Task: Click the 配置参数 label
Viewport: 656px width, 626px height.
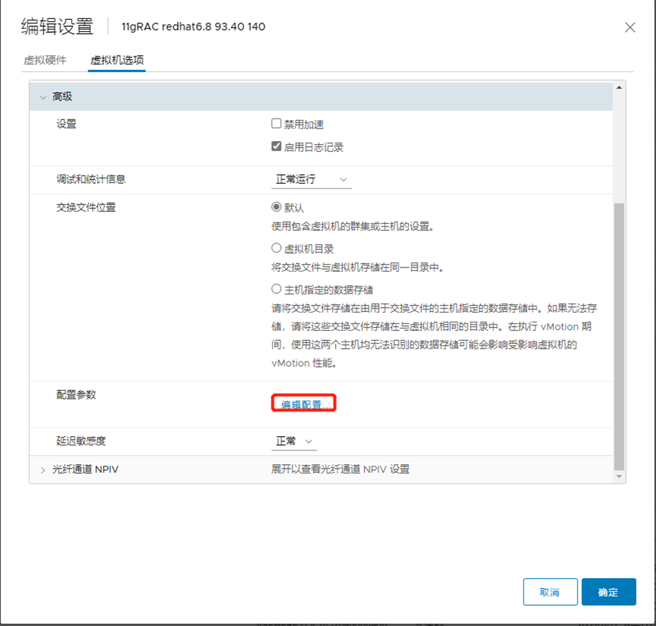Action: pyautogui.click(x=76, y=395)
